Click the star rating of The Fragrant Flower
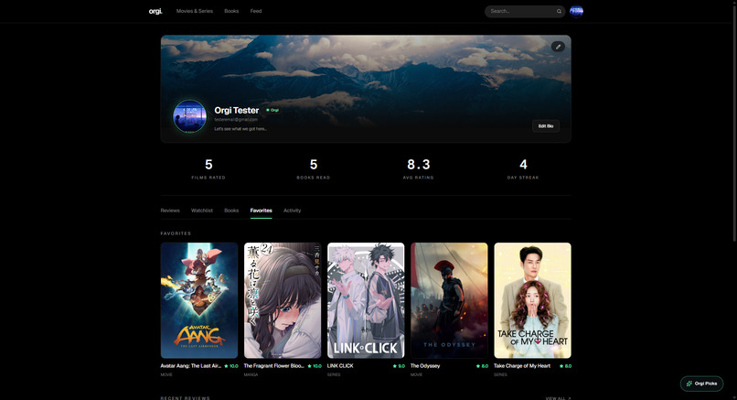This screenshot has width=737, height=400. pos(315,366)
